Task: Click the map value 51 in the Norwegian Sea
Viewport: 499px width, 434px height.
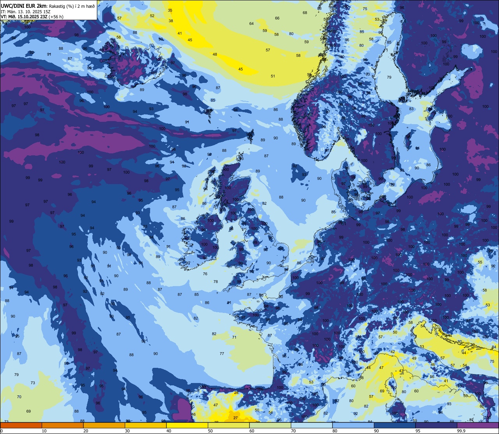Action: pyautogui.click(x=273, y=76)
